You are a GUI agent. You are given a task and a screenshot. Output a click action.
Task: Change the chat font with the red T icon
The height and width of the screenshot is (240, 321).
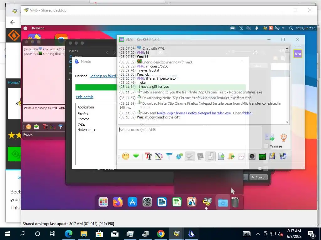point(148,156)
